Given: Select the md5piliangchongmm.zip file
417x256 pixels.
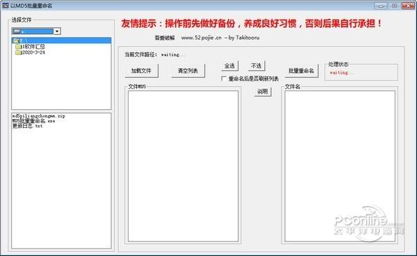Looking at the screenshot, I should (38, 116).
